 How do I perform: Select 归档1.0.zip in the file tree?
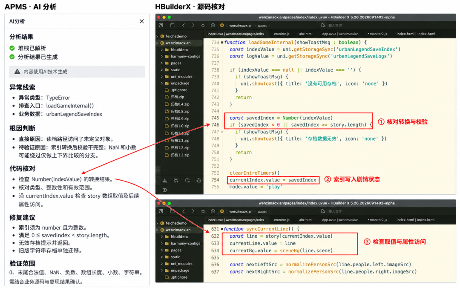(180, 126)
